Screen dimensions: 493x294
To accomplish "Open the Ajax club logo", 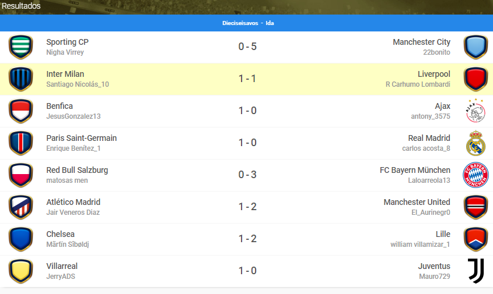I will [x=475, y=111].
